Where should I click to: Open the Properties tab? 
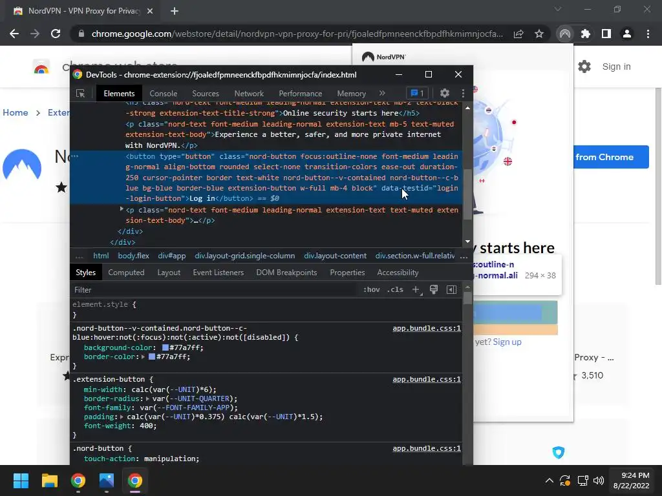tap(347, 273)
